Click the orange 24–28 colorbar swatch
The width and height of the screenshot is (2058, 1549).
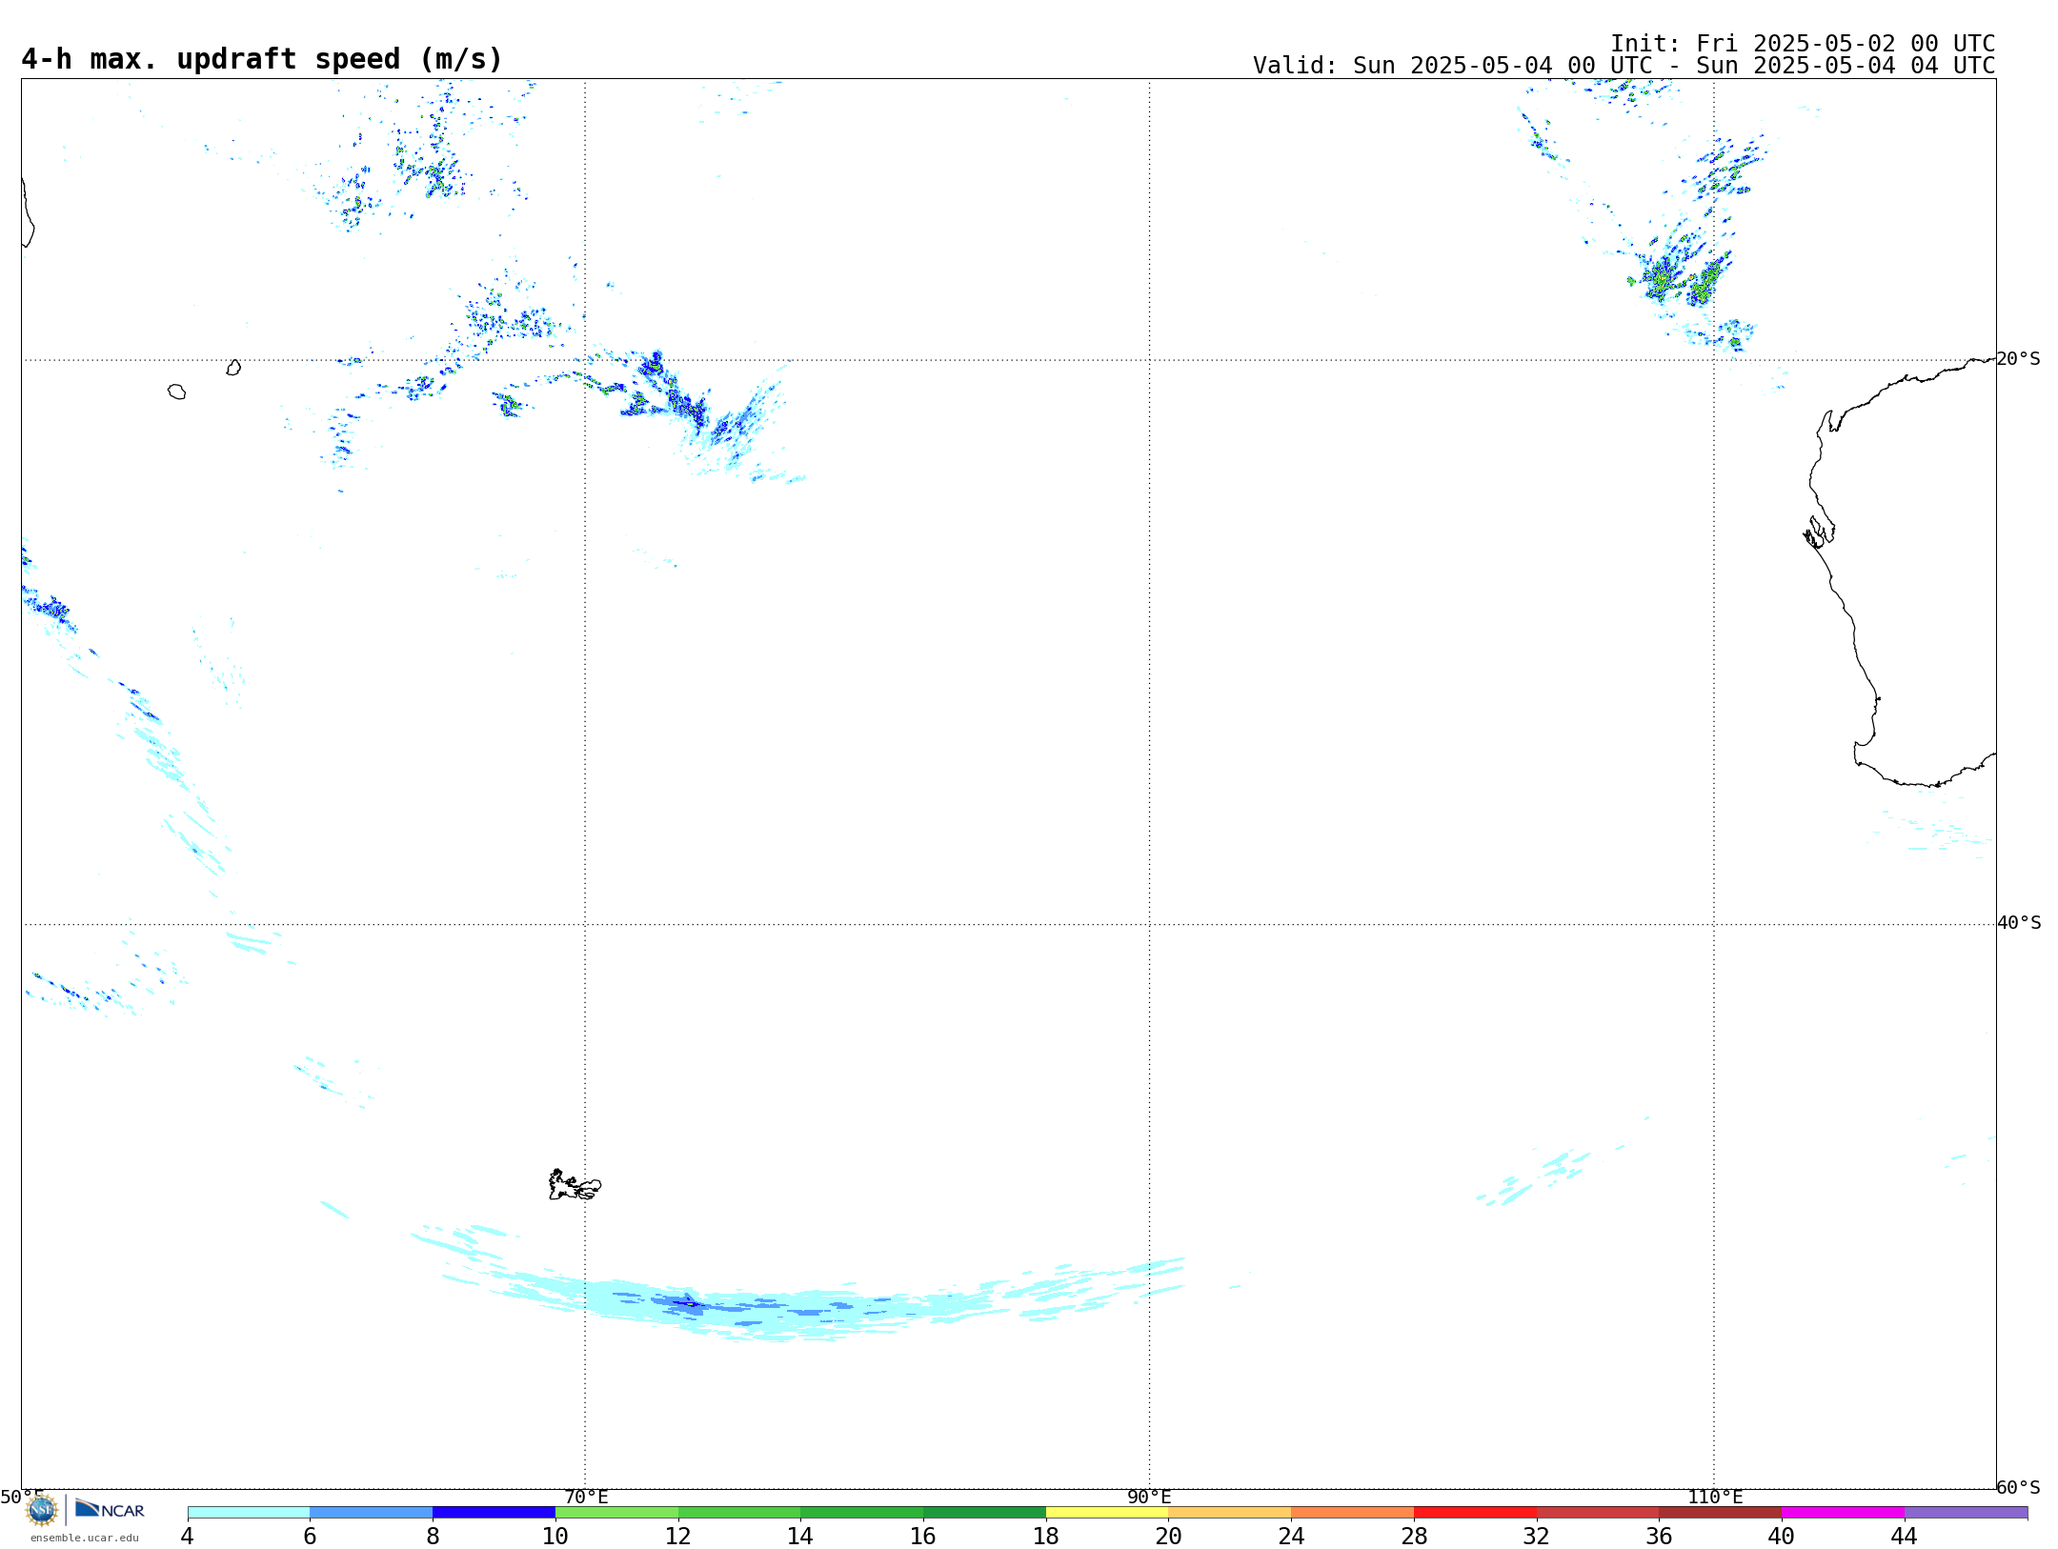point(1353,1512)
